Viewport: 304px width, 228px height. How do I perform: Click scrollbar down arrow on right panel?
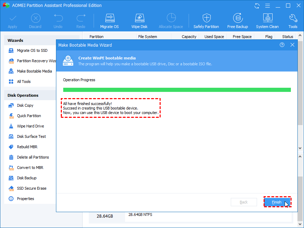click(x=300, y=148)
